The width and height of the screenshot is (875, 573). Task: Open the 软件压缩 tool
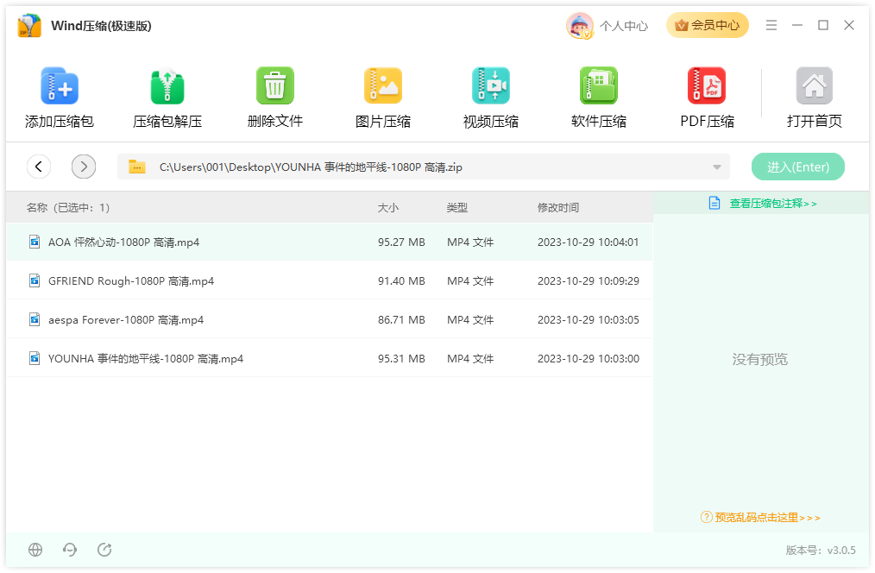click(x=598, y=86)
